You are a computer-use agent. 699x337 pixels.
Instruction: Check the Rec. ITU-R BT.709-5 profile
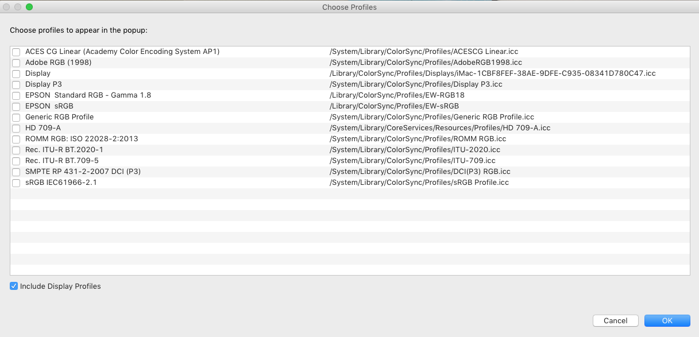pos(16,161)
